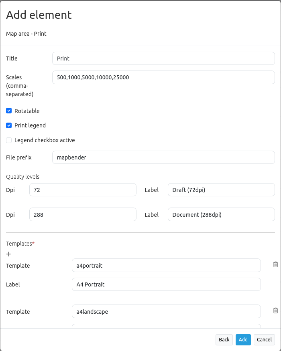This screenshot has width=281, height=351.
Task: Edit the a4portrait template name field
Action: coord(166,265)
